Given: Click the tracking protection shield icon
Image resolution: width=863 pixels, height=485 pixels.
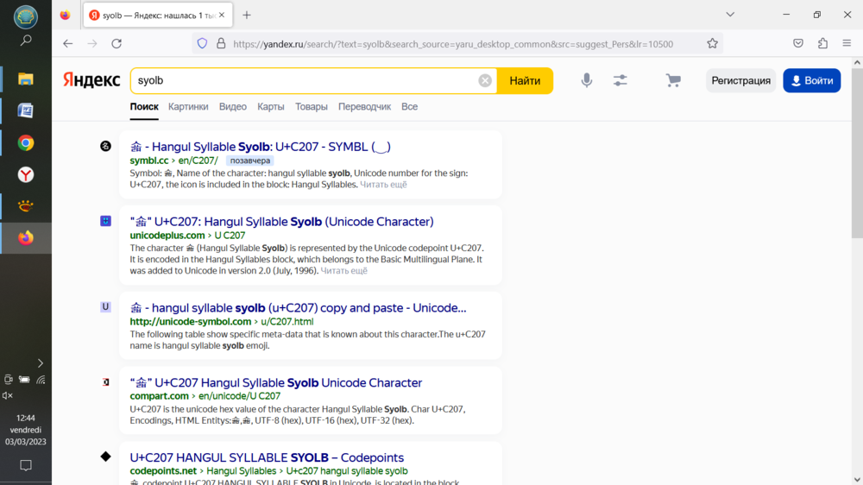Looking at the screenshot, I should 202,43.
